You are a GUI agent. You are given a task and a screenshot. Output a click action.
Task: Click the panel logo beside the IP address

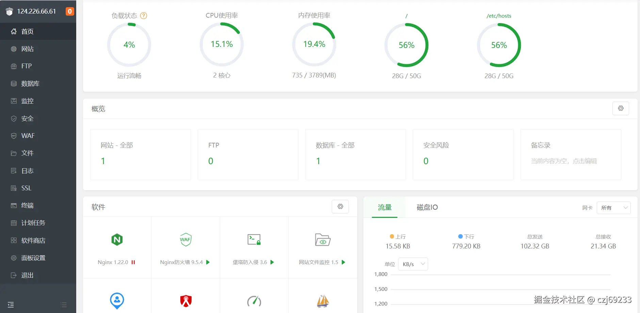(x=10, y=12)
